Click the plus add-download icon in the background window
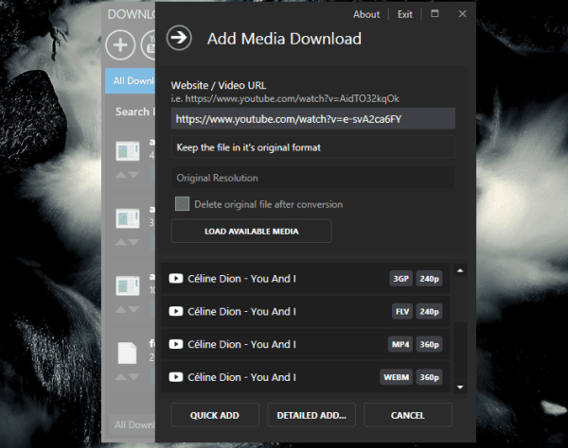Viewport: 568px width, 448px height. [x=120, y=45]
